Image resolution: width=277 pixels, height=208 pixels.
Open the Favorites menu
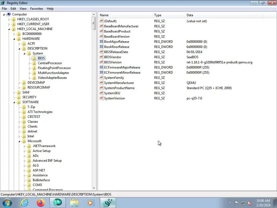pos(37,8)
